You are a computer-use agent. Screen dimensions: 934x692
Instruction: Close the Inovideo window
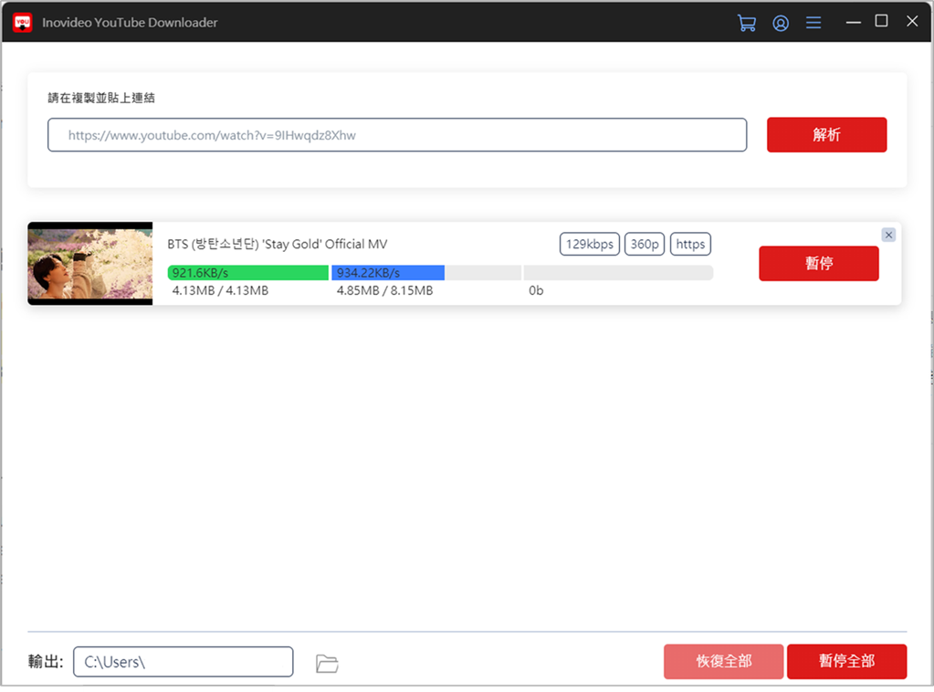point(912,21)
